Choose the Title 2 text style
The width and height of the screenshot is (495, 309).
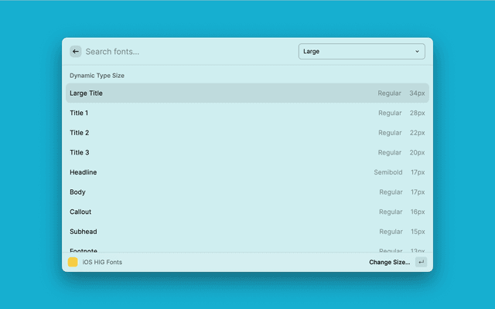(x=247, y=133)
